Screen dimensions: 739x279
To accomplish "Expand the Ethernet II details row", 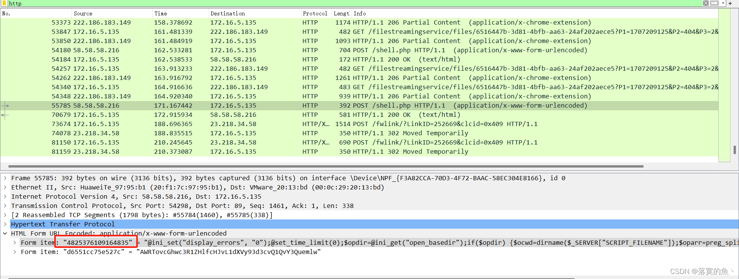I will pos(5,187).
